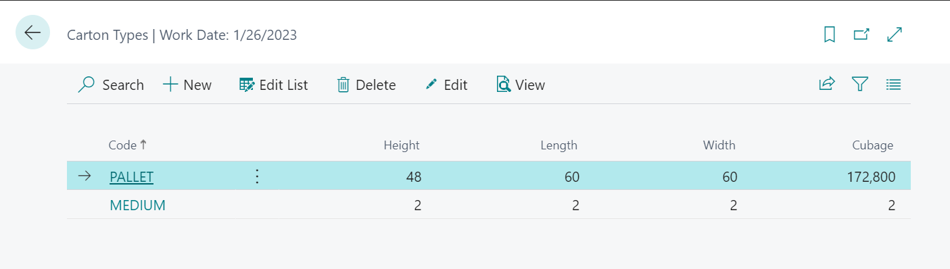Click the share icon
The height and width of the screenshot is (269, 950).
(x=826, y=84)
